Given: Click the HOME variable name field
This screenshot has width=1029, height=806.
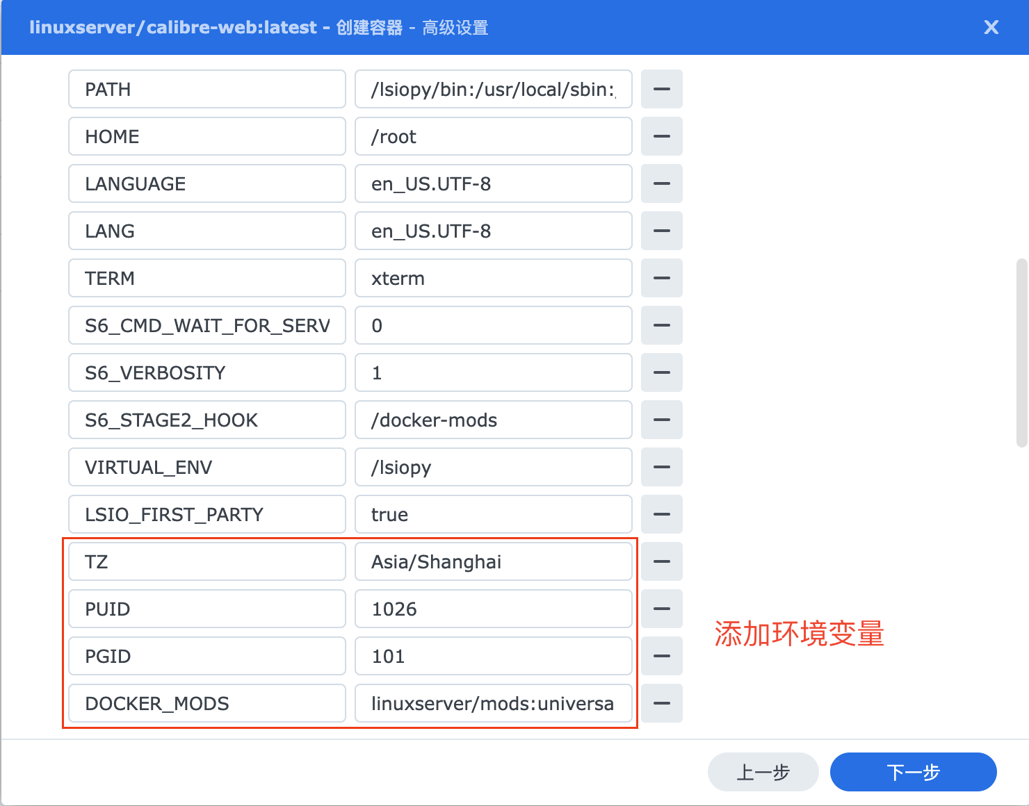Looking at the screenshot, I should pos(207,136).
